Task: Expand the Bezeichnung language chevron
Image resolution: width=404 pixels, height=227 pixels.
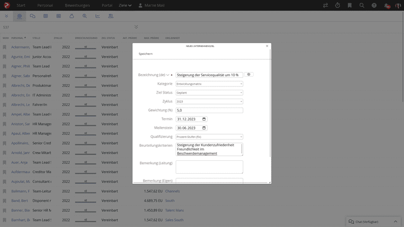Action: (x=168, y=75)
